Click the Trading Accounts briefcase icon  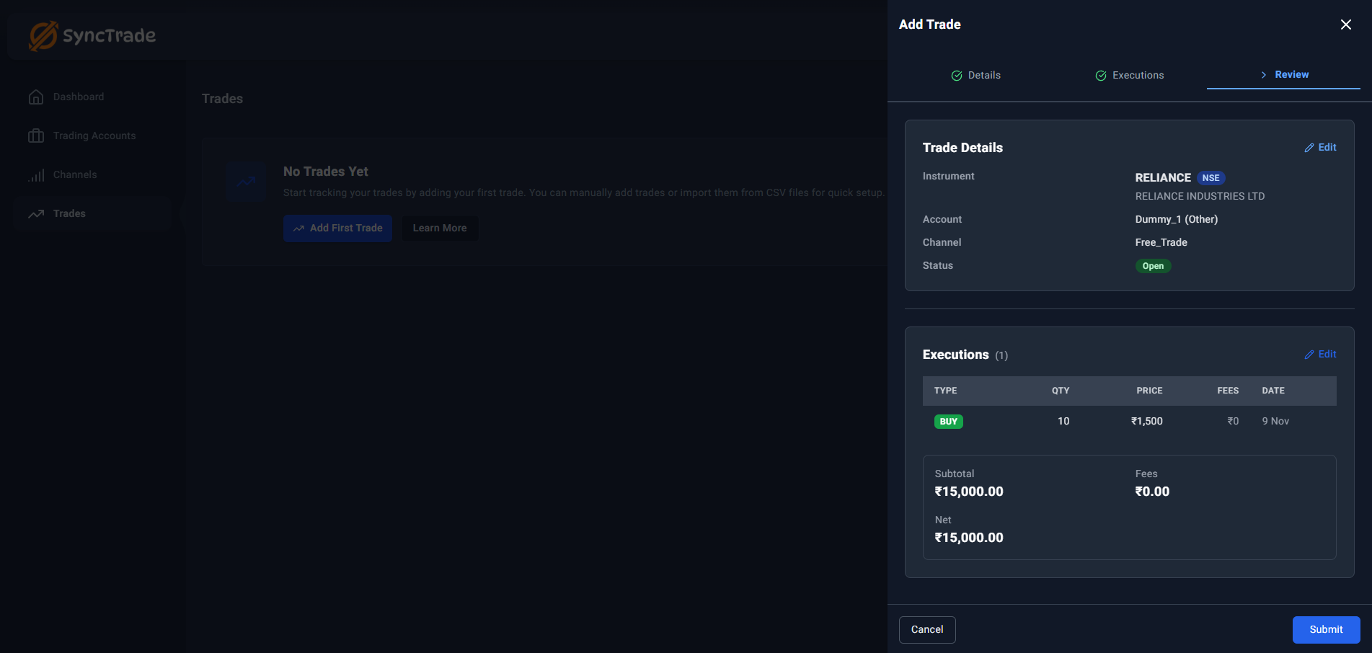(36, 136)
